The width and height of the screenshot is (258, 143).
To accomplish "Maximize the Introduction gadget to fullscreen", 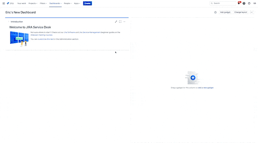I will [120, 22].
